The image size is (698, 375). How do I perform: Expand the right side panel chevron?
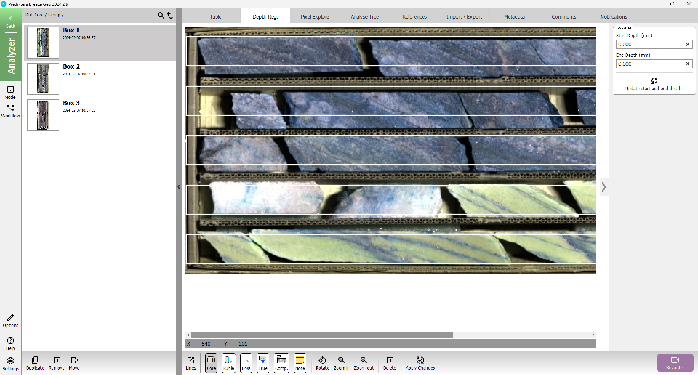point(604,187)
